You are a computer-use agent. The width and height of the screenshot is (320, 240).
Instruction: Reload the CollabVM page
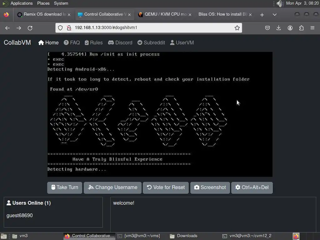(30, 28)
